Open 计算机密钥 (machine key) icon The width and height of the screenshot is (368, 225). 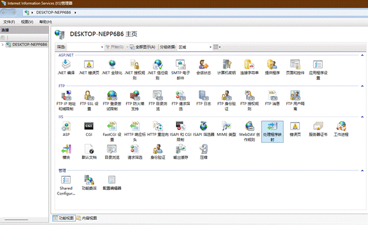tap(227, 64)
